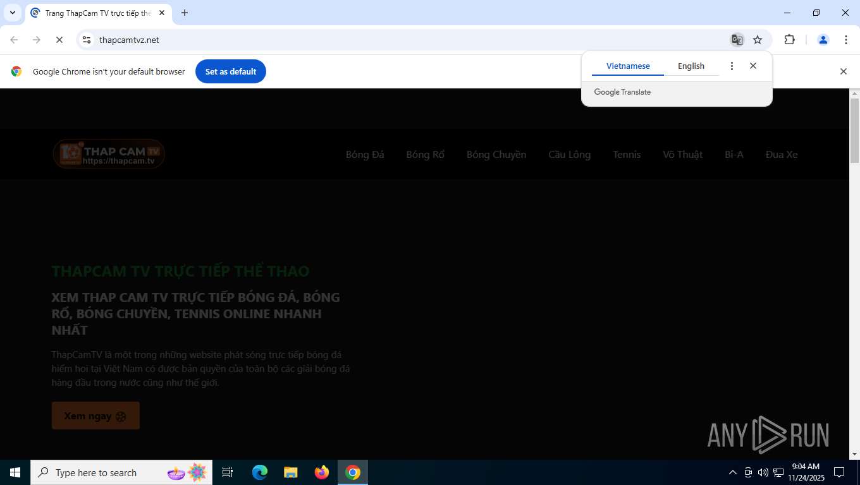Set Chrome as default browser
Image resolution: width=860 pixels, height=485 pixels.
click(231, 71)
